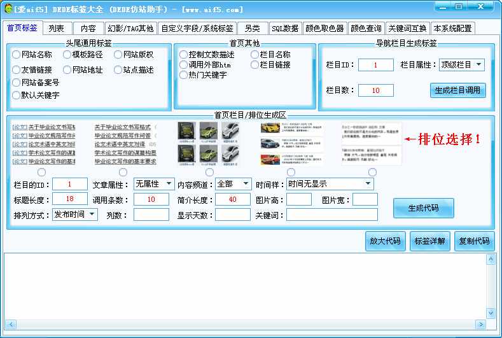Open 标签详解 details
Screen dimensions: 502x338
tap(430, 241)
